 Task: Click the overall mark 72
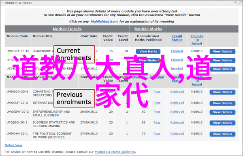[143, 134]
